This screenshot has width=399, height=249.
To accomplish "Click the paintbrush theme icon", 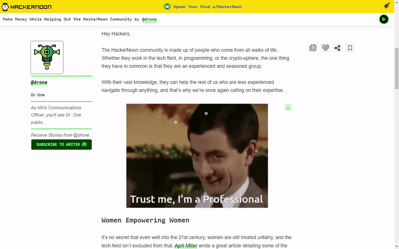I will click(x=387, y=5).
